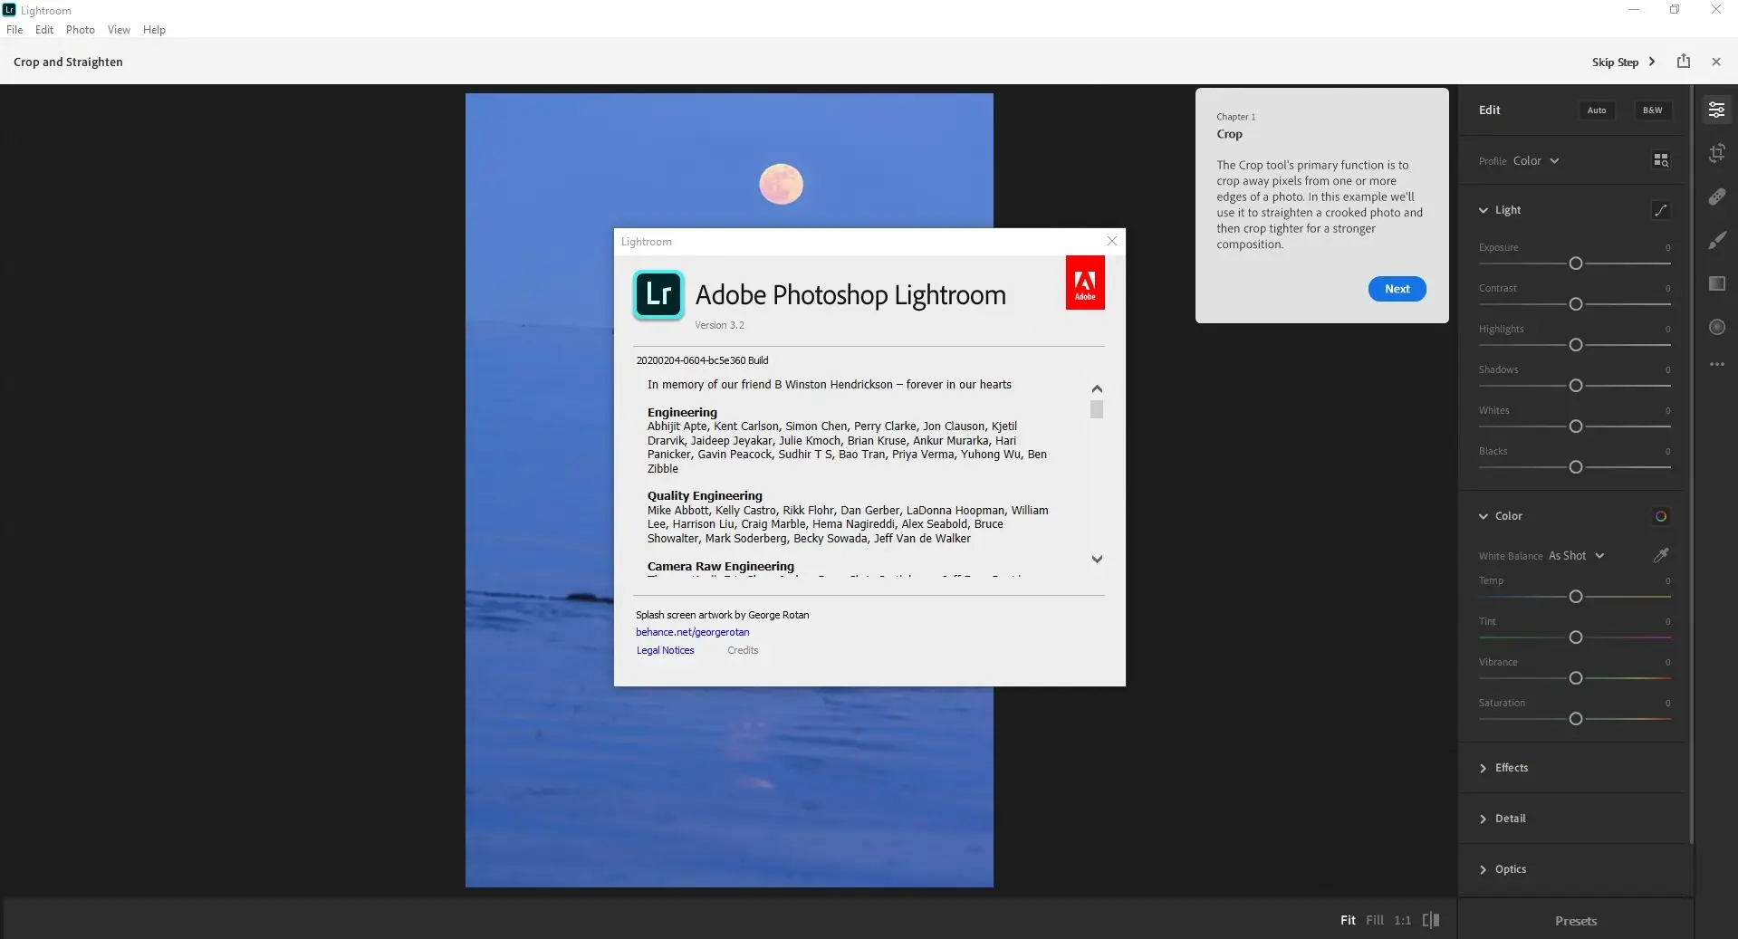Click credits scroll up arrow
The height and width of the screenshot is (939, 1738).
tap(1096, 388)
